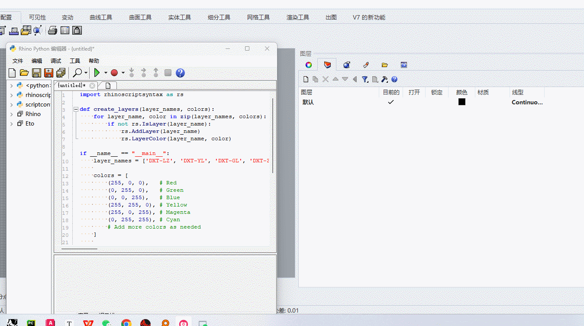Screen dimensions: 584x326
Task: Click the Stop icon in the editor toolbar
Action: click(x=168, y=73)
